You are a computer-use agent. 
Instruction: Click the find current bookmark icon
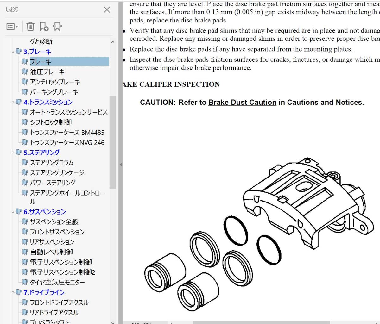pyautogui.click(x=57, y=27)
